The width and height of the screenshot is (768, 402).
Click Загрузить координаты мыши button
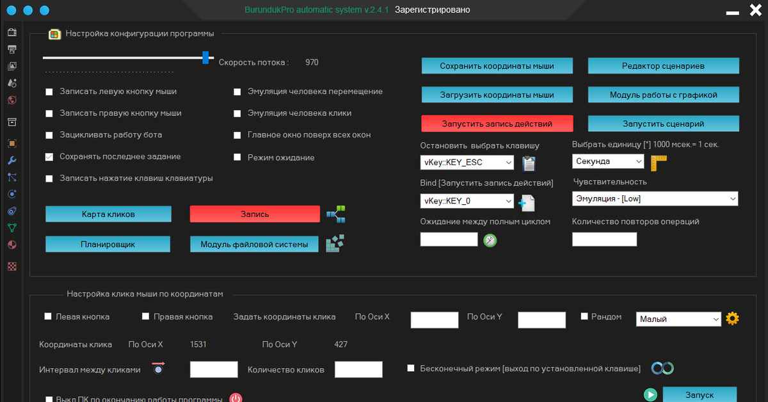pos(497,95)
